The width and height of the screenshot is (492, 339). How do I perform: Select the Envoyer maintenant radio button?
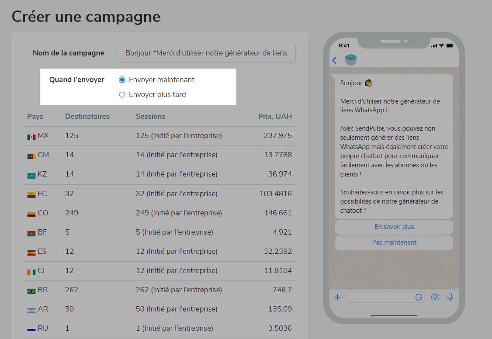(122, 80)
